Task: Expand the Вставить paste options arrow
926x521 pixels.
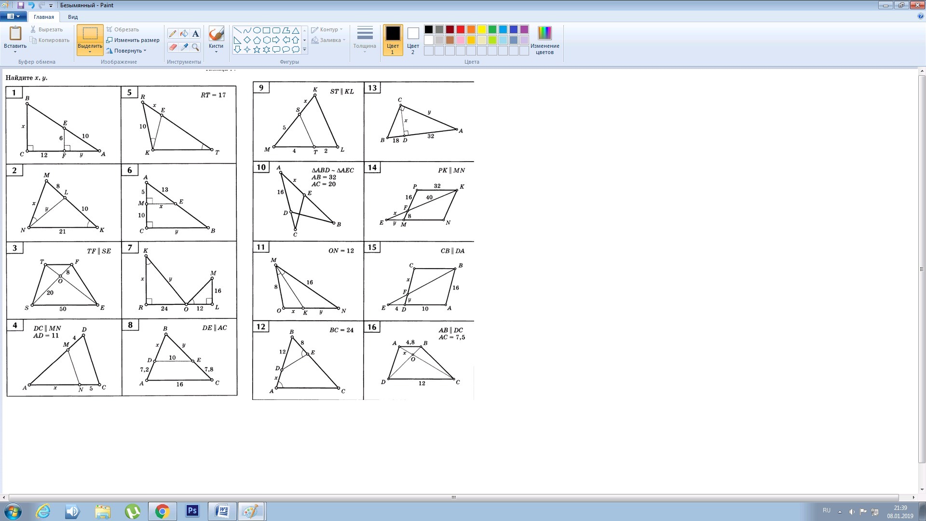Action: tap(15, 52)
